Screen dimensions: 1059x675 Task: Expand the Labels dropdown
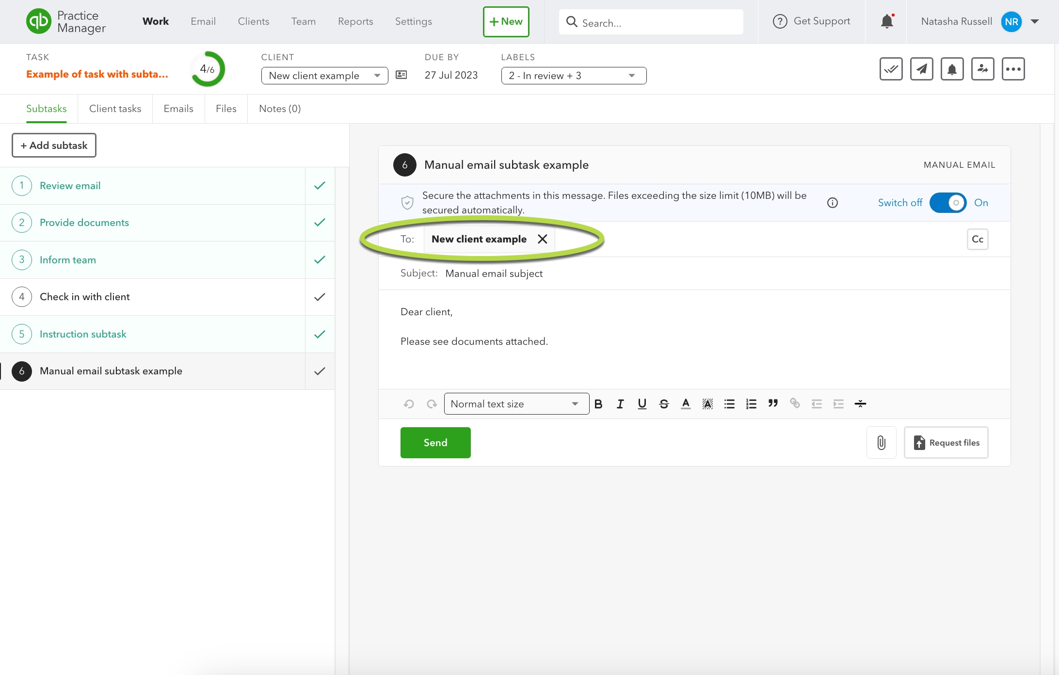(x=574, y=76)
